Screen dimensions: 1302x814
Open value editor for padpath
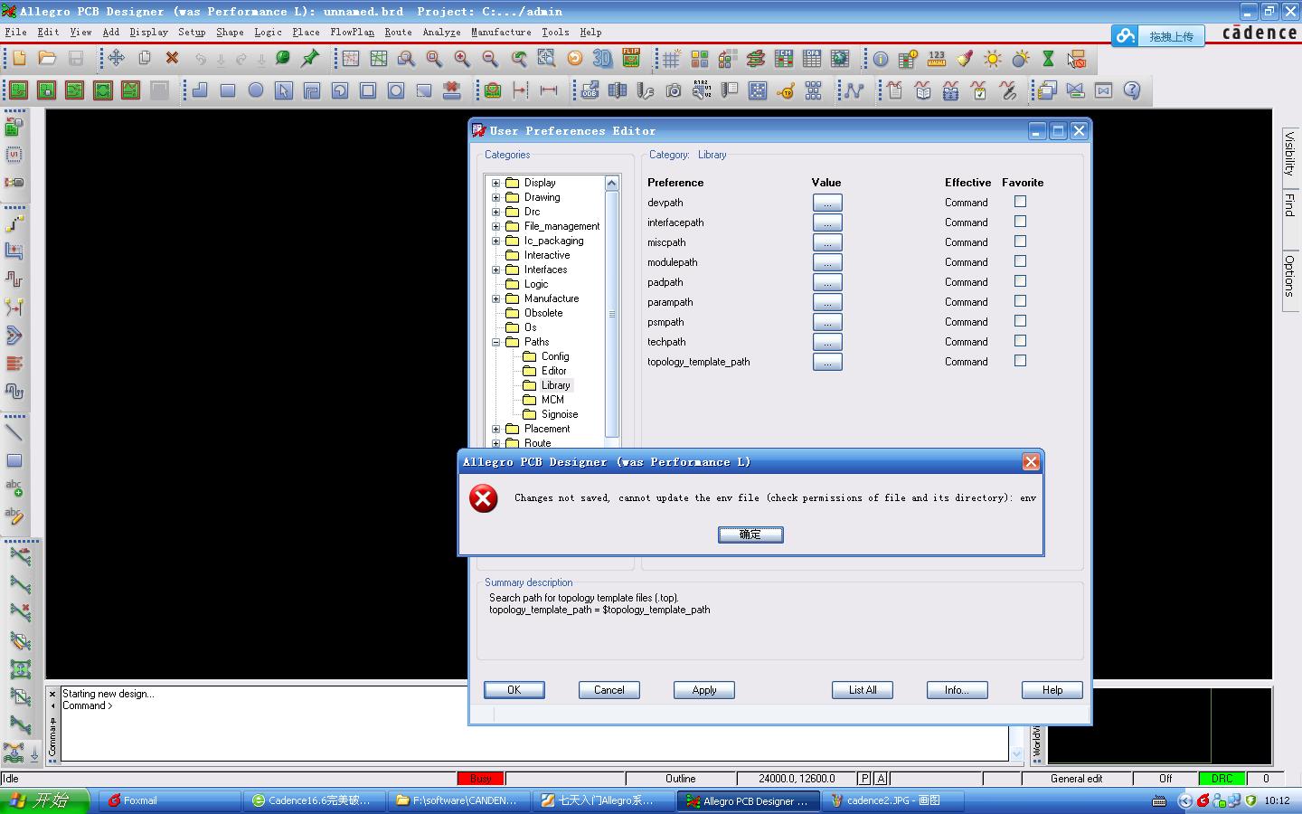tap(827, 282)
